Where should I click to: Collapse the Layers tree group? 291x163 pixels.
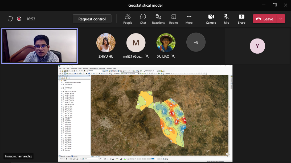coord(60,80)
